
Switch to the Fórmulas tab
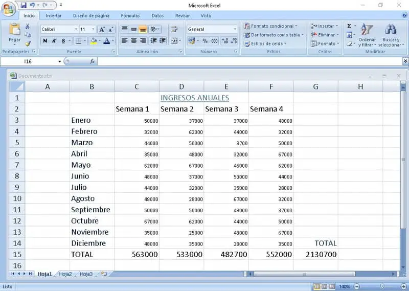[x=130, y=16]
